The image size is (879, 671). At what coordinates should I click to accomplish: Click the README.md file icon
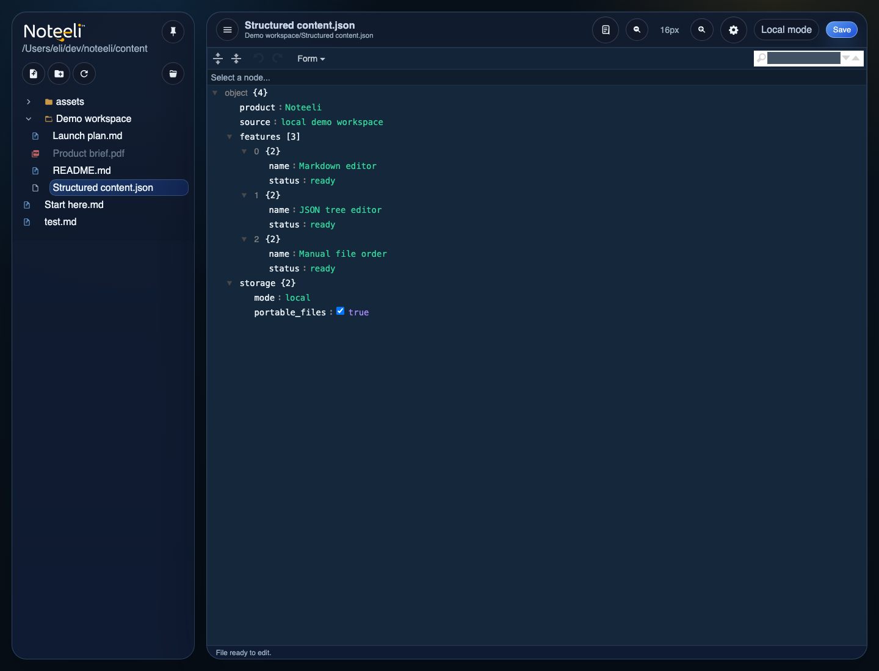tap(35, 171)
